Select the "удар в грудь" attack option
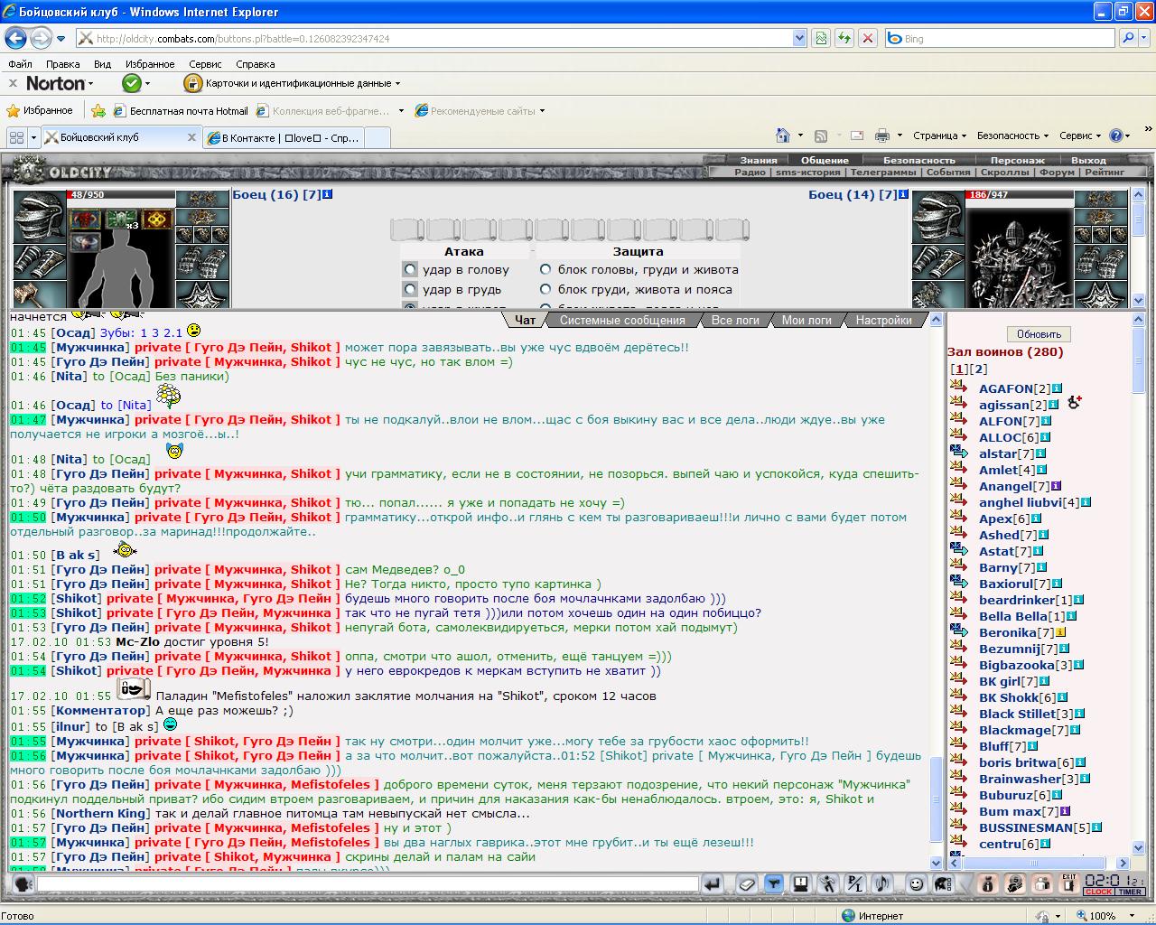Screen dimensions: 1156x925 click(x=411, y=289)
